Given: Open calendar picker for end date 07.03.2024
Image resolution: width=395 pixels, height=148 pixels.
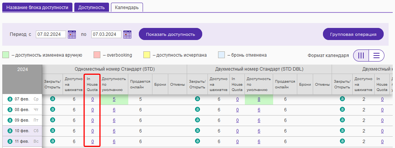Looking at the screenshot, I should [x=127, y=34].
